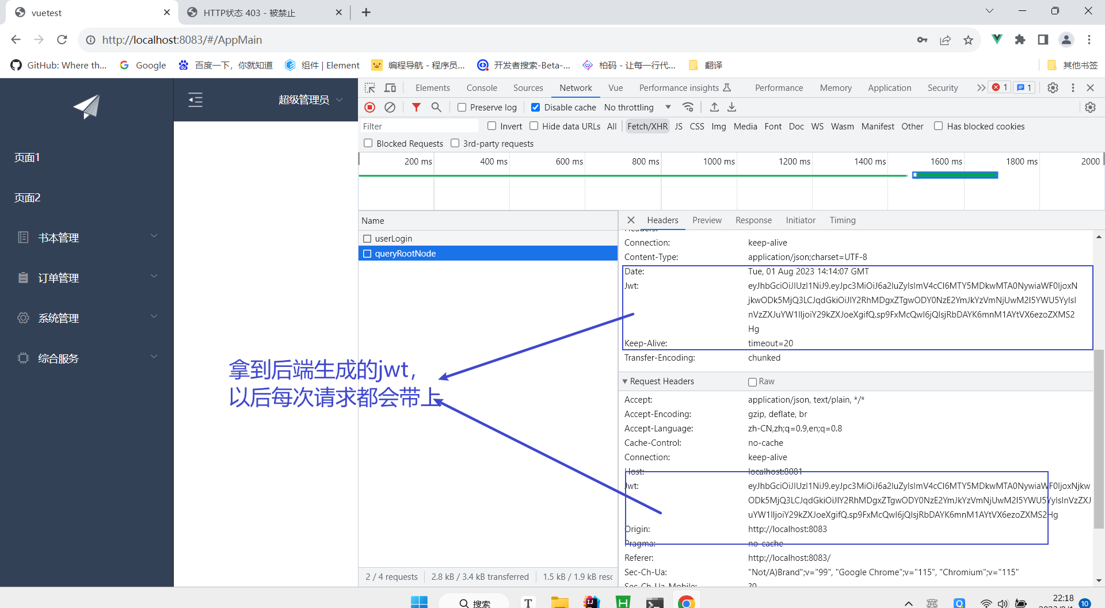Toggle Hide data URLs checkbox
Screen dimensions: 1105x608
click(534, 126)
